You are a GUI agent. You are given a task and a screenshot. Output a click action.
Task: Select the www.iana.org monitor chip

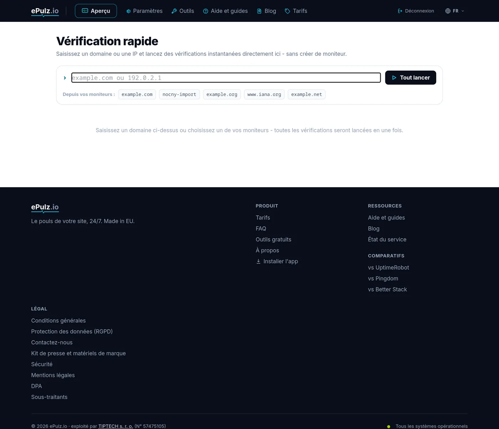pos(264,95)
